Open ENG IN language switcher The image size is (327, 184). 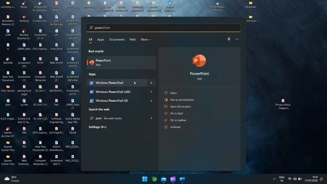pos(282,179)
